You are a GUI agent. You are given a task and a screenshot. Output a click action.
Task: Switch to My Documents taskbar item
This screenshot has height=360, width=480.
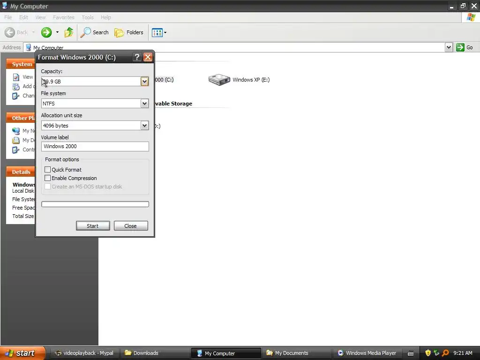pyautogui.click(x=297, y=353)
